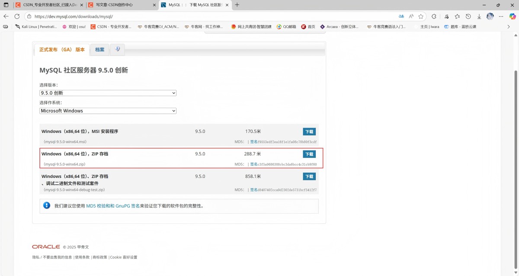Download the 858.1米 debug-test ZIP
The image size is (519, 276).
point(309,177)
